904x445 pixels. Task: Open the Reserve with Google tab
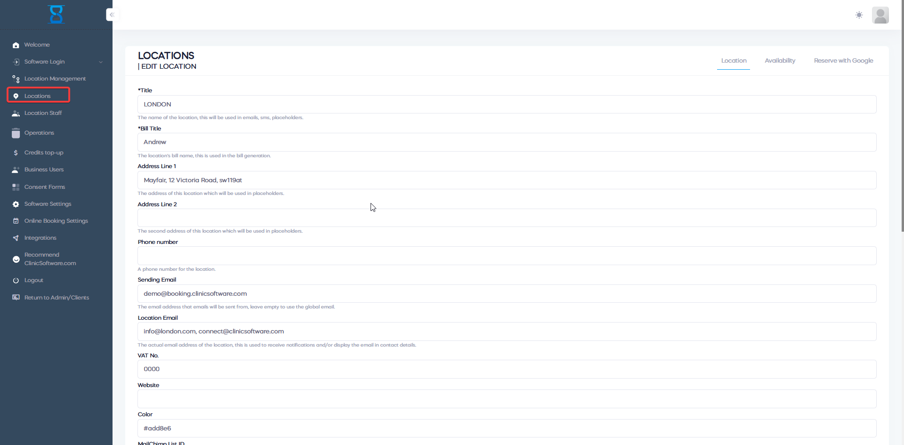coord(843,61)
